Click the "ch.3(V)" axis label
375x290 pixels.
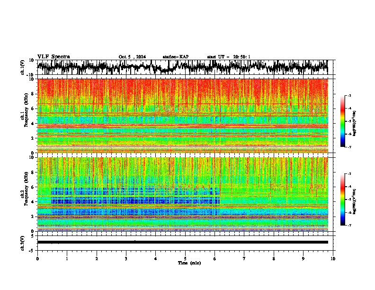[x=23, y=243]
